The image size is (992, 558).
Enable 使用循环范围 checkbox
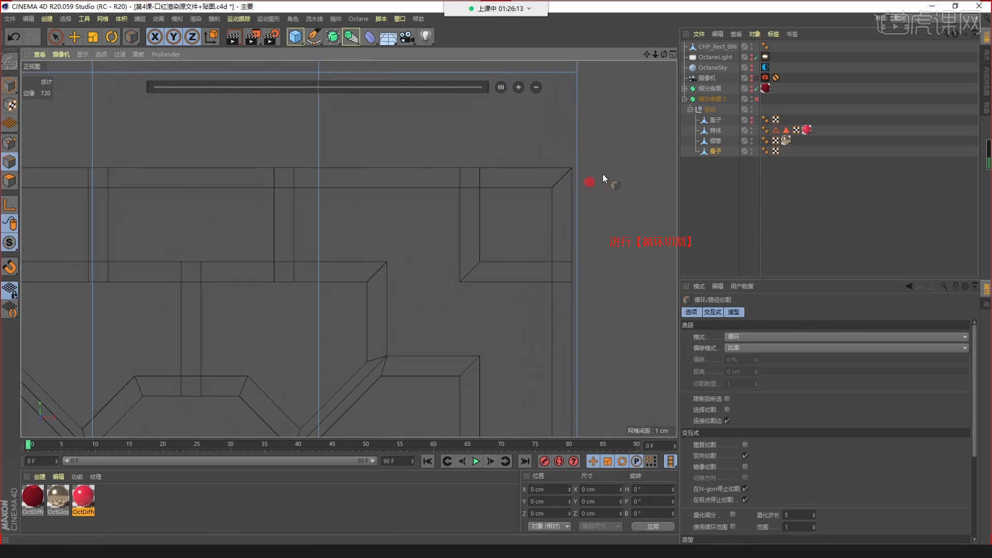point(733,526)
